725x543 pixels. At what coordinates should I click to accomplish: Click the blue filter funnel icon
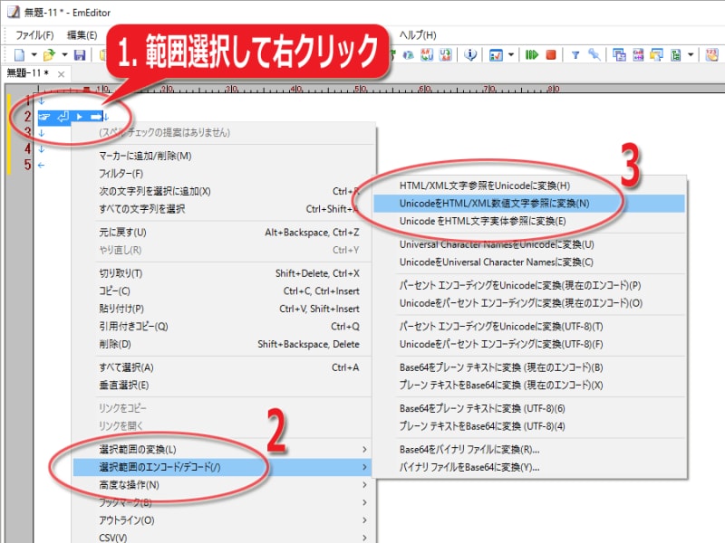pos(575,55)
